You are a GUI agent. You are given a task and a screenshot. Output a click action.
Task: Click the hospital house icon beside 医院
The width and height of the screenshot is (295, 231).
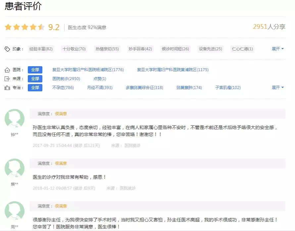[7, 70]
